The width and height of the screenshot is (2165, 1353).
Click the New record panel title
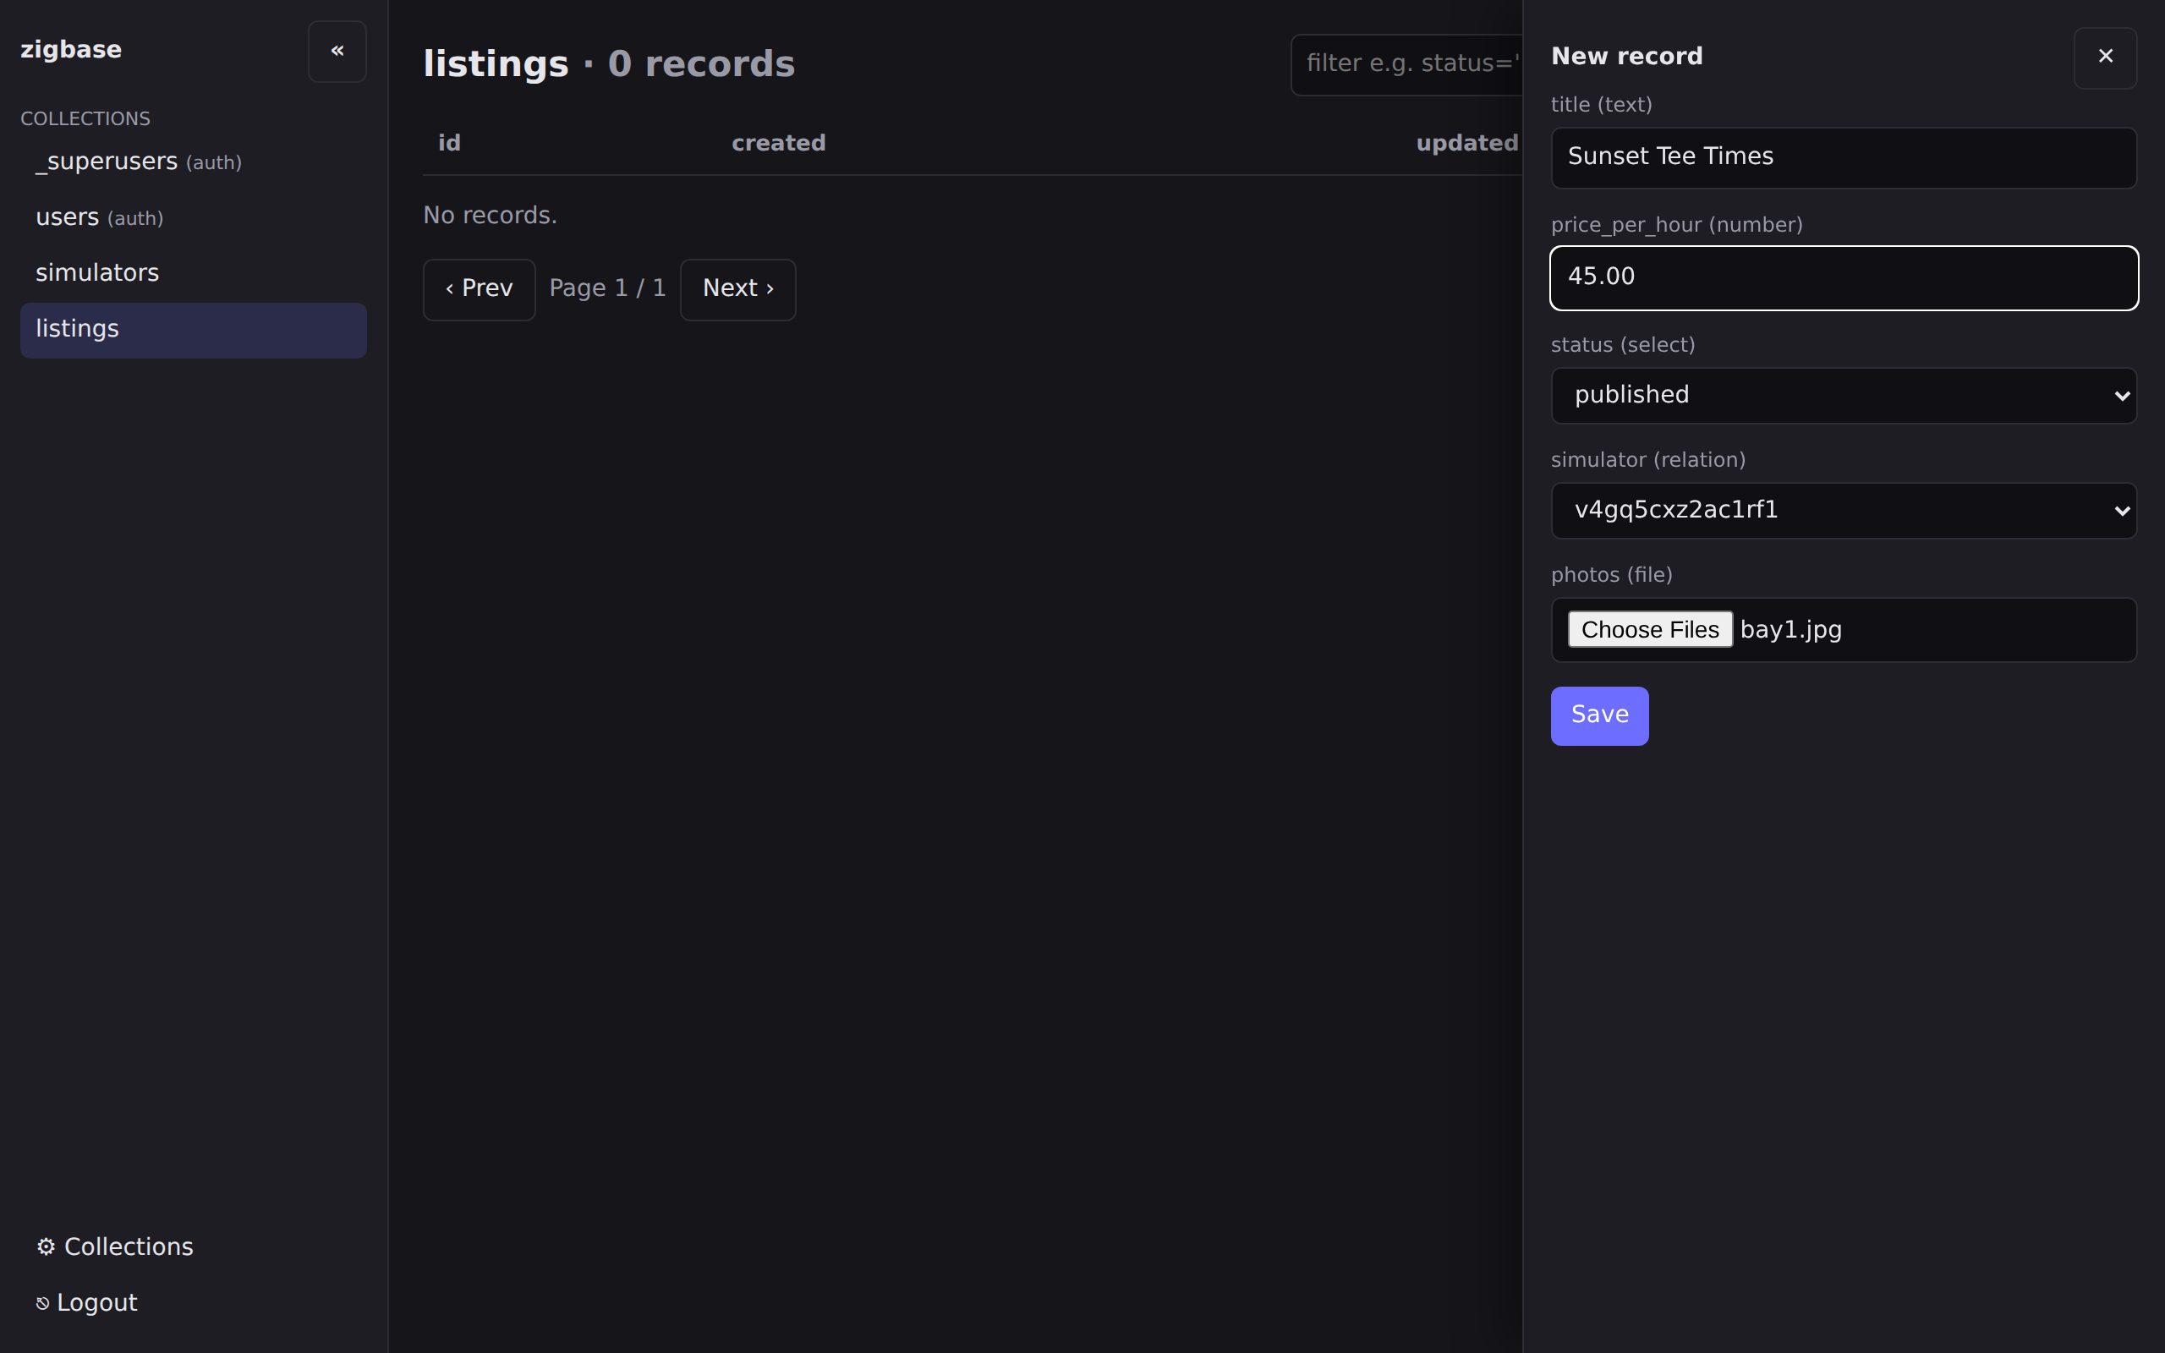click(1626, 57)
